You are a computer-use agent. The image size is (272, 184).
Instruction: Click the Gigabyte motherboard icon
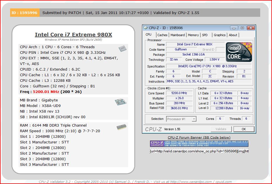(x=120, y=102)
